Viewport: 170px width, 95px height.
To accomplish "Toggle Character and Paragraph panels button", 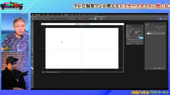I will (x=101, y=19).
